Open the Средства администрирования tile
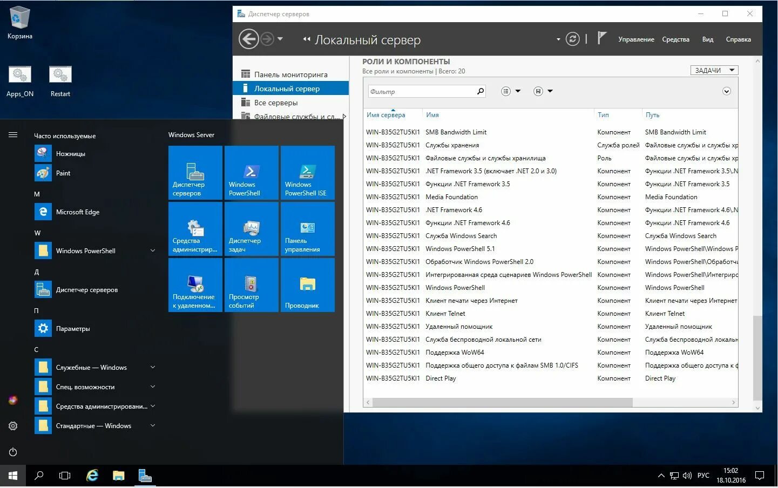The image size is (778, 488). click(x=195, y=229)
